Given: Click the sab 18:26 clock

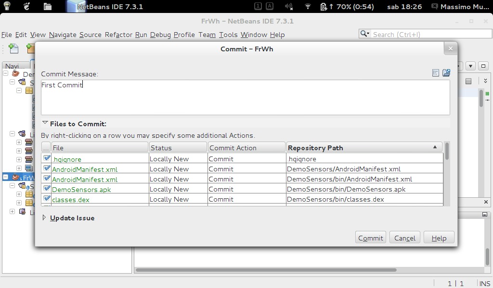Looking at the screenshot, I should click(404, 7).
